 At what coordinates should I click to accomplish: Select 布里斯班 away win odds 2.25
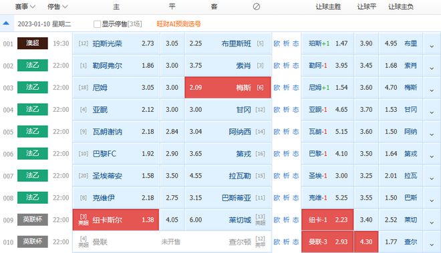228,43
